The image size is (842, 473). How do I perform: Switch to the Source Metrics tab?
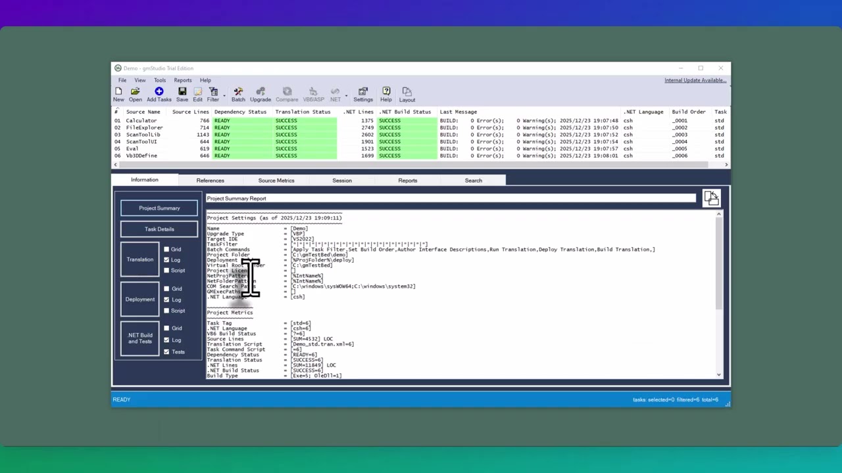pyautogui.click(x=276, y=180)
